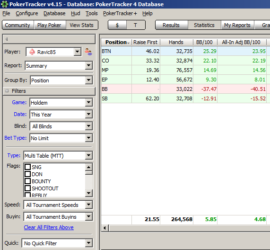Switch to the Play Poker tab
The height and width of the screenshot is (250, 270).
50,25
